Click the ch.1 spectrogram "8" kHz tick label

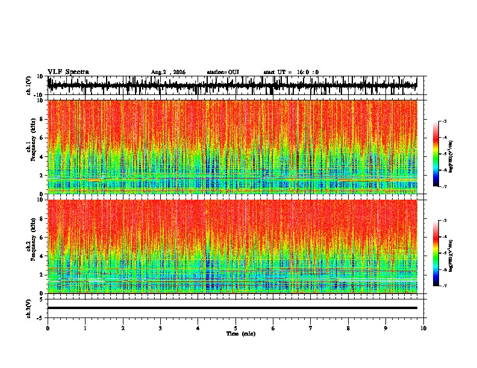(x=42, y=119)
